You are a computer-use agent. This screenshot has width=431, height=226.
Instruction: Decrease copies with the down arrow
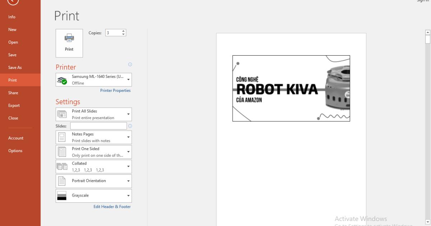(x=124, y=34)
